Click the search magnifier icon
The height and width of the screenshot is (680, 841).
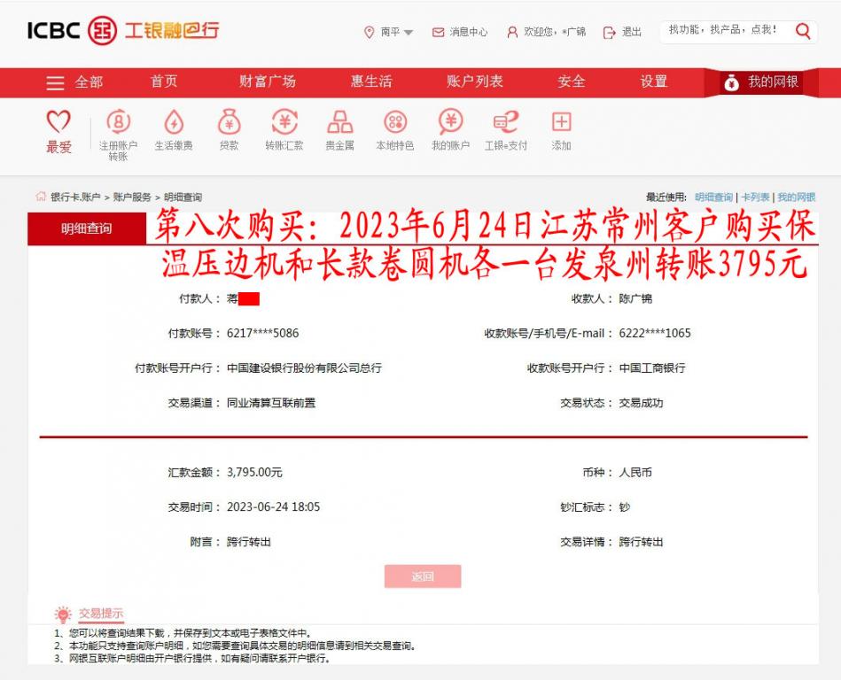[801, 30]
